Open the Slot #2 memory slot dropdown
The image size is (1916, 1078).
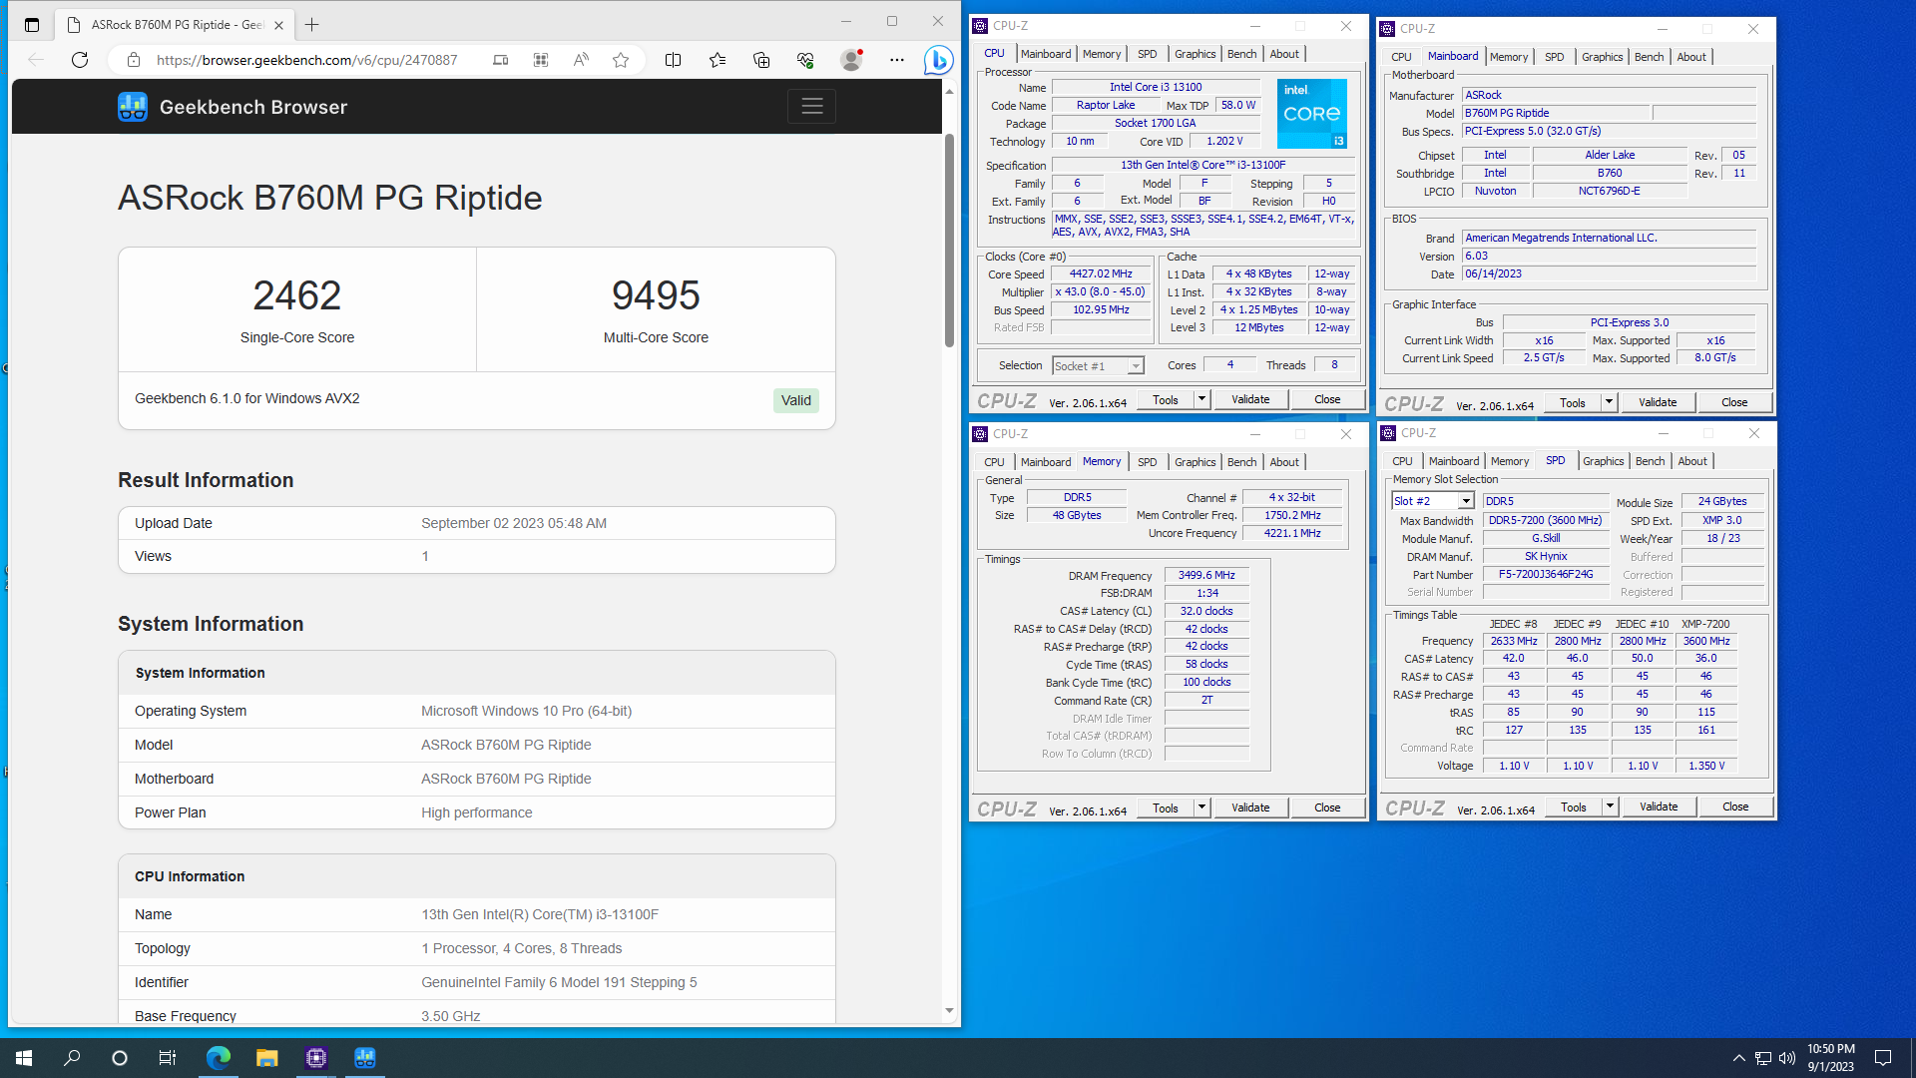[1466, 501]
